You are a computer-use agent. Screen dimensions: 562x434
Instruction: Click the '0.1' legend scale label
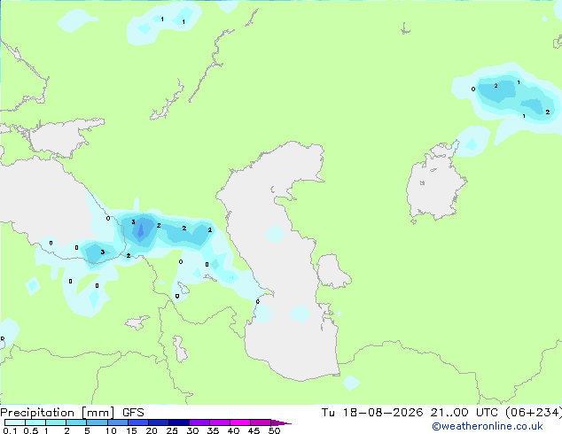[10, 430]
